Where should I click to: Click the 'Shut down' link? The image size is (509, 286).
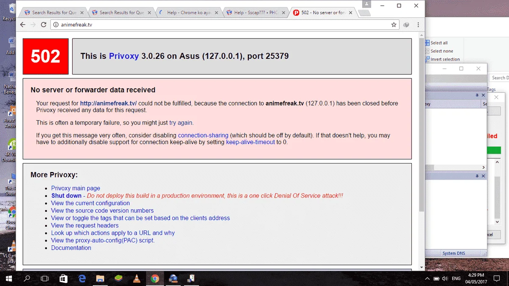(66, 196)
